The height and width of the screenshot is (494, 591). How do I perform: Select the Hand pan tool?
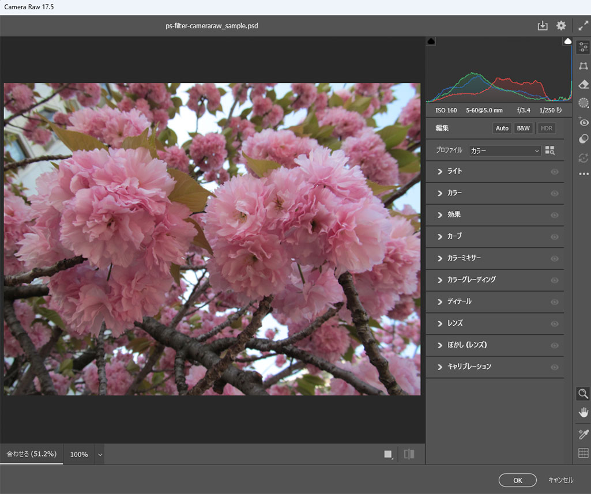(x=583, y=412)
